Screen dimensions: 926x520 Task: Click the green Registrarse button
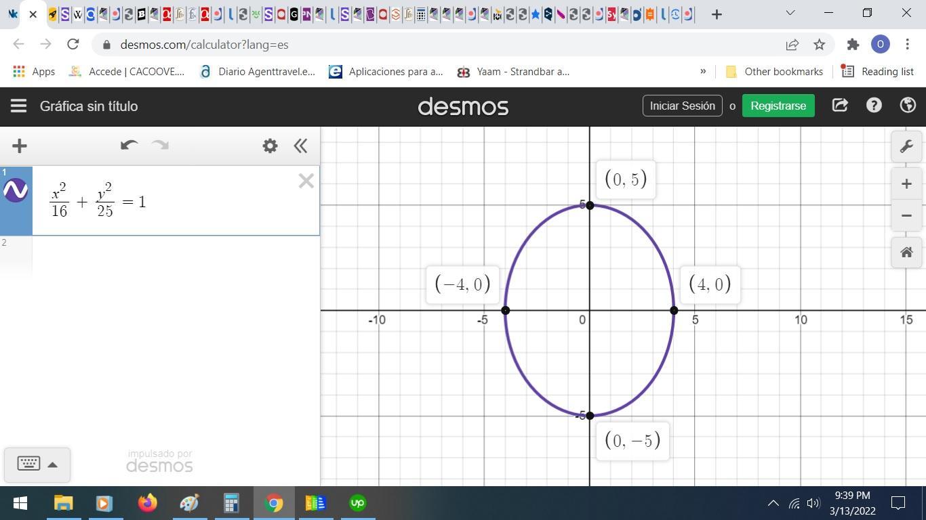click(x=778, y=106)
